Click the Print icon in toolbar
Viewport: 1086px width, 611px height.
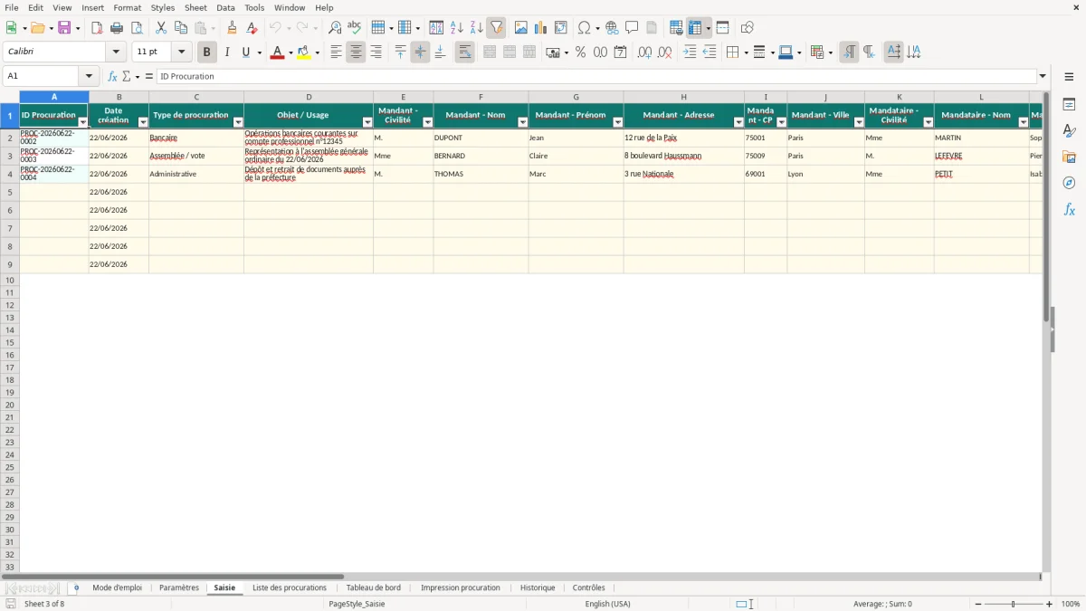(x=117, y=28)
